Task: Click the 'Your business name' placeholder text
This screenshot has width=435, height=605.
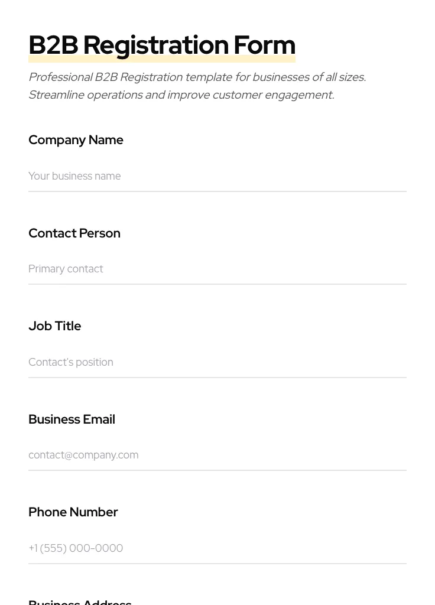Action: [74, 176]
